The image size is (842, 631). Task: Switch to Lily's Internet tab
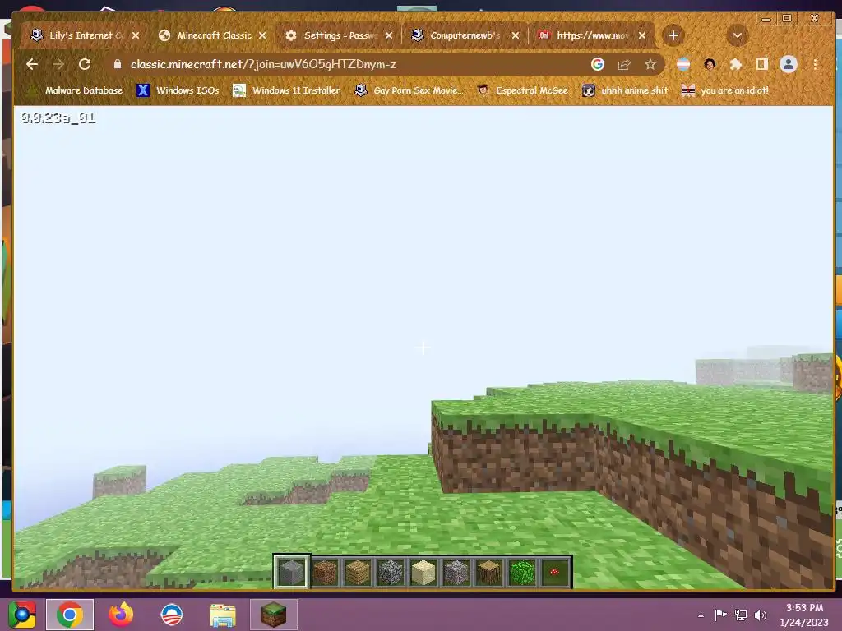coord(85,35)
